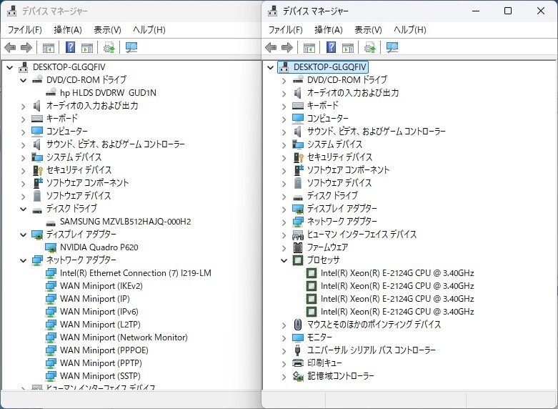The height and width of the screenshot is (409, 558).
Task: Select hp HLDS DVDRW GUD1N drive icon
Action: (51, 93)
